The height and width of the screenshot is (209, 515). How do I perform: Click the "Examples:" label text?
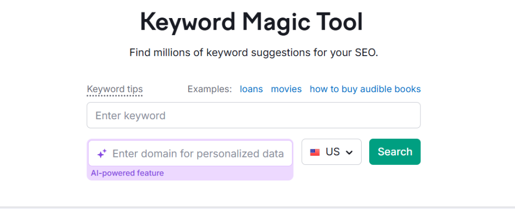pos(210,89)
